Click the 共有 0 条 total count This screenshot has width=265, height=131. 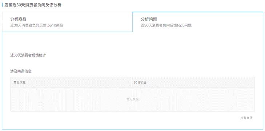[246, 118]
